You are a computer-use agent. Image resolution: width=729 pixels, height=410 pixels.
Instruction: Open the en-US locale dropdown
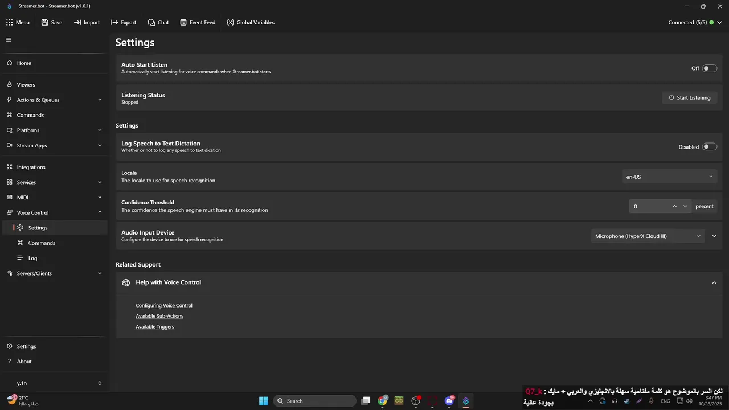pyautogui.click(x=670, y=177)
